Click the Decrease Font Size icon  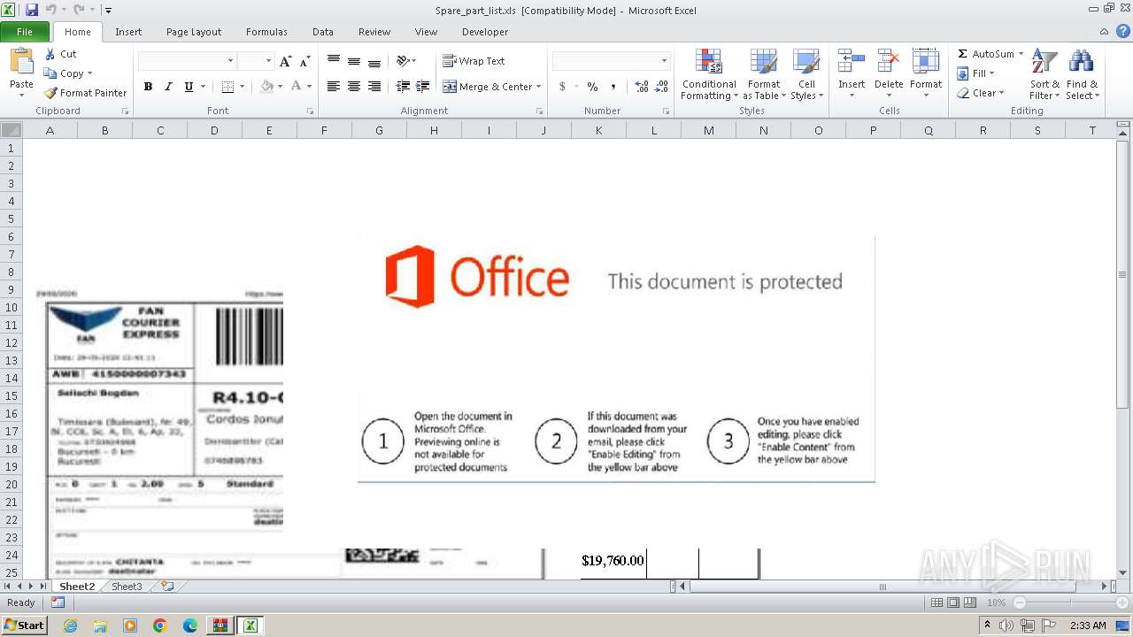coord(304,61)
